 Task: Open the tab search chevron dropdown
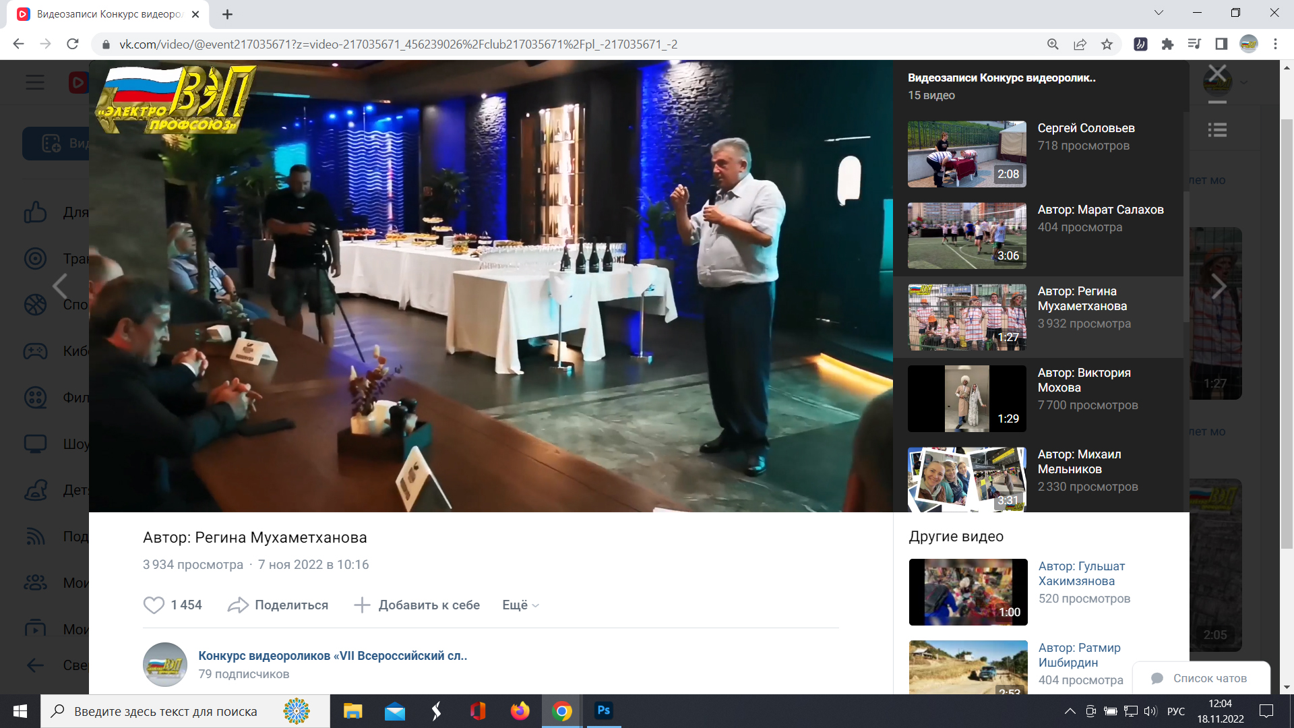pyautogui.click(x=1159, y=13)
